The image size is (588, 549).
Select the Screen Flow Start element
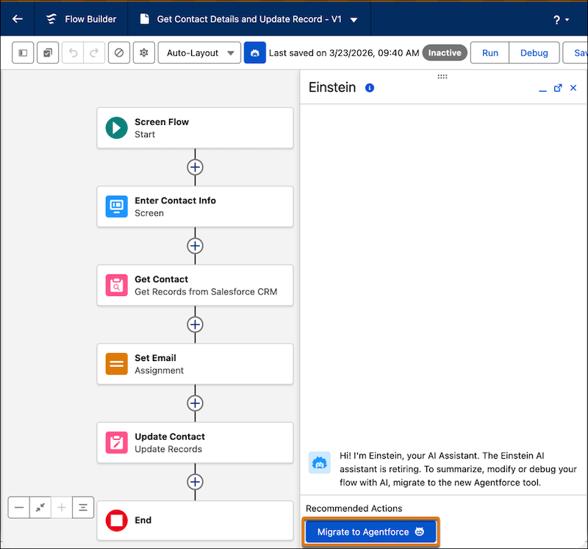tap(195, 128)
